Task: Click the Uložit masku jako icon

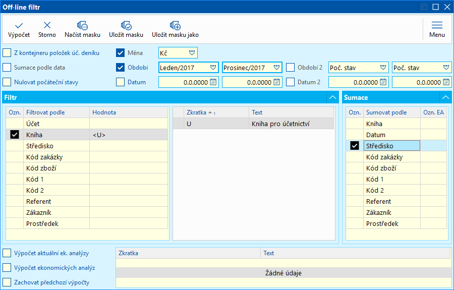Action: pos(175,25)
